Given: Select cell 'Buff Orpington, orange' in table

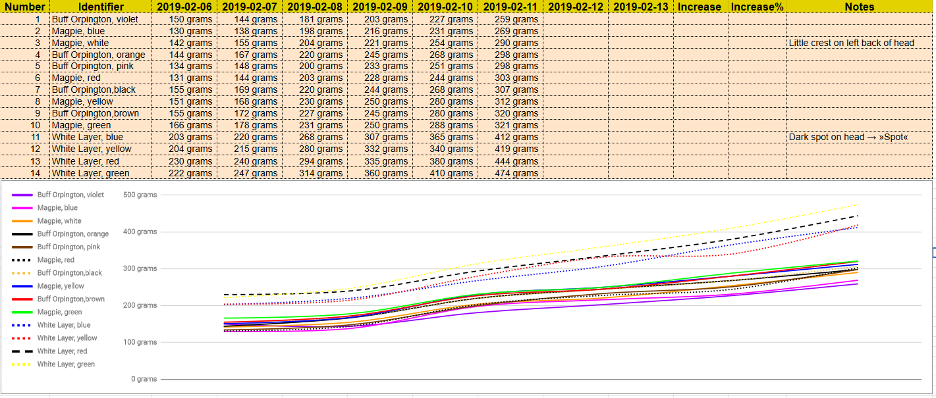Looking at the screenshot, I should click(x=101, y=55).
